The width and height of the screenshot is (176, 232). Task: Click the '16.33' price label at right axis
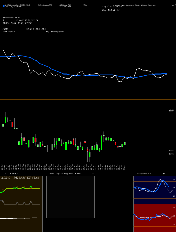click(x=171, y=150)
